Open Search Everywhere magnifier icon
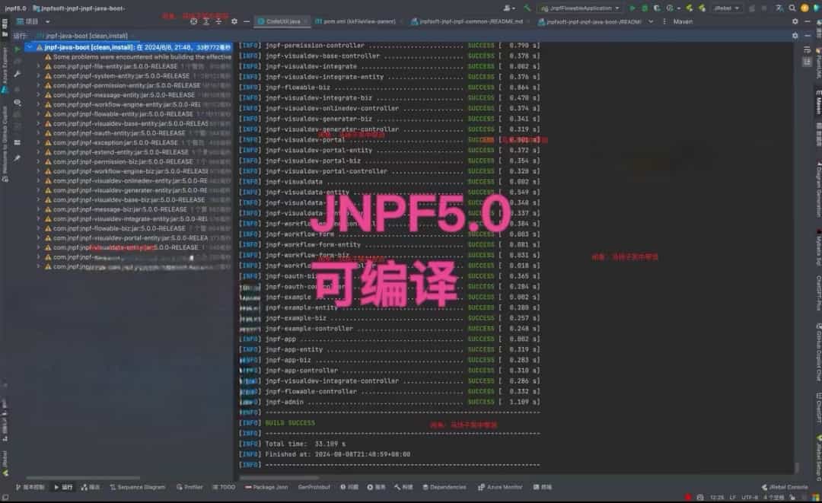 click(x=792, y=8)
